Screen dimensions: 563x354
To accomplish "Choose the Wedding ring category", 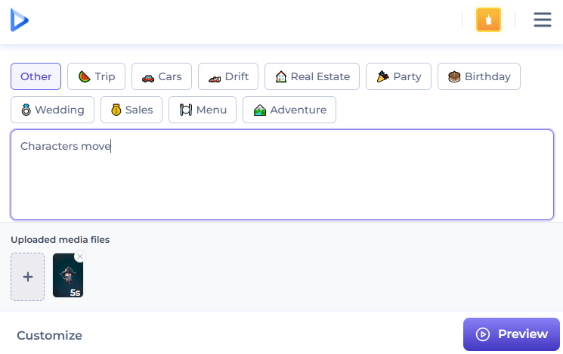I will (x=52, y=110).
